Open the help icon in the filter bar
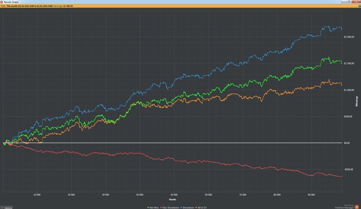The width and height of the screenshot is (361, 209). 359,6
